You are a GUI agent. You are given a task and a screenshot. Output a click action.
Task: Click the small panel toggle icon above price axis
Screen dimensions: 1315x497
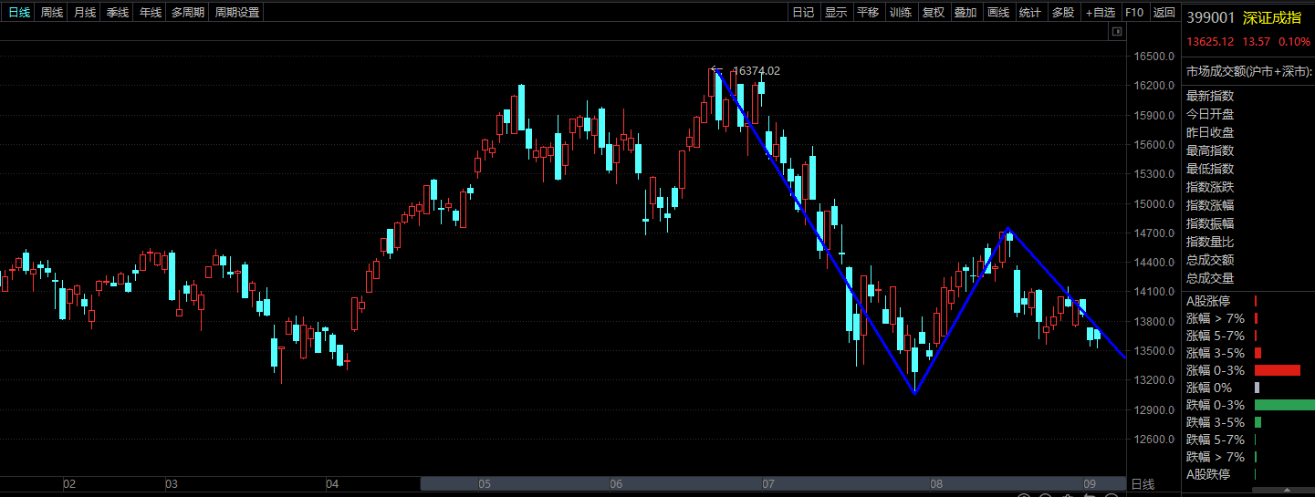(1115, 32)
